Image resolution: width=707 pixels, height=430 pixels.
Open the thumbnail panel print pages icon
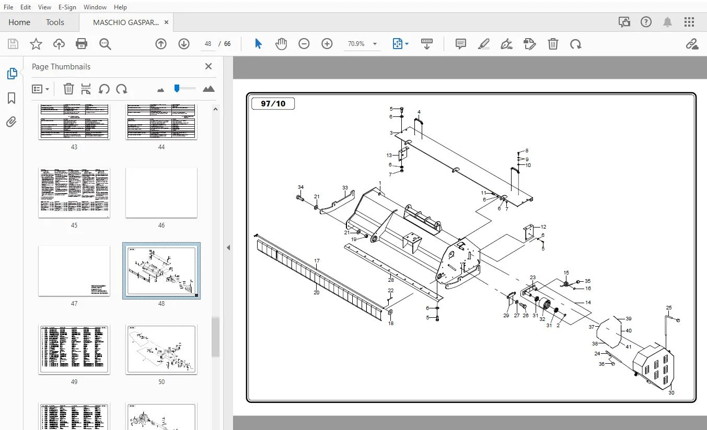(86, 89)
